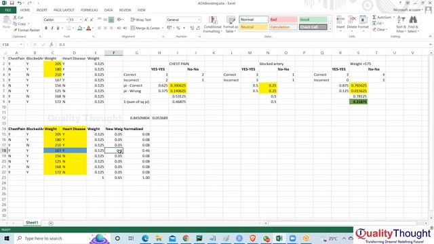Image resolution: width=434 pixels, height=244 pixels.
Task: Select the Sheet1 worksheet tab
Action: (x=32, y=223)
